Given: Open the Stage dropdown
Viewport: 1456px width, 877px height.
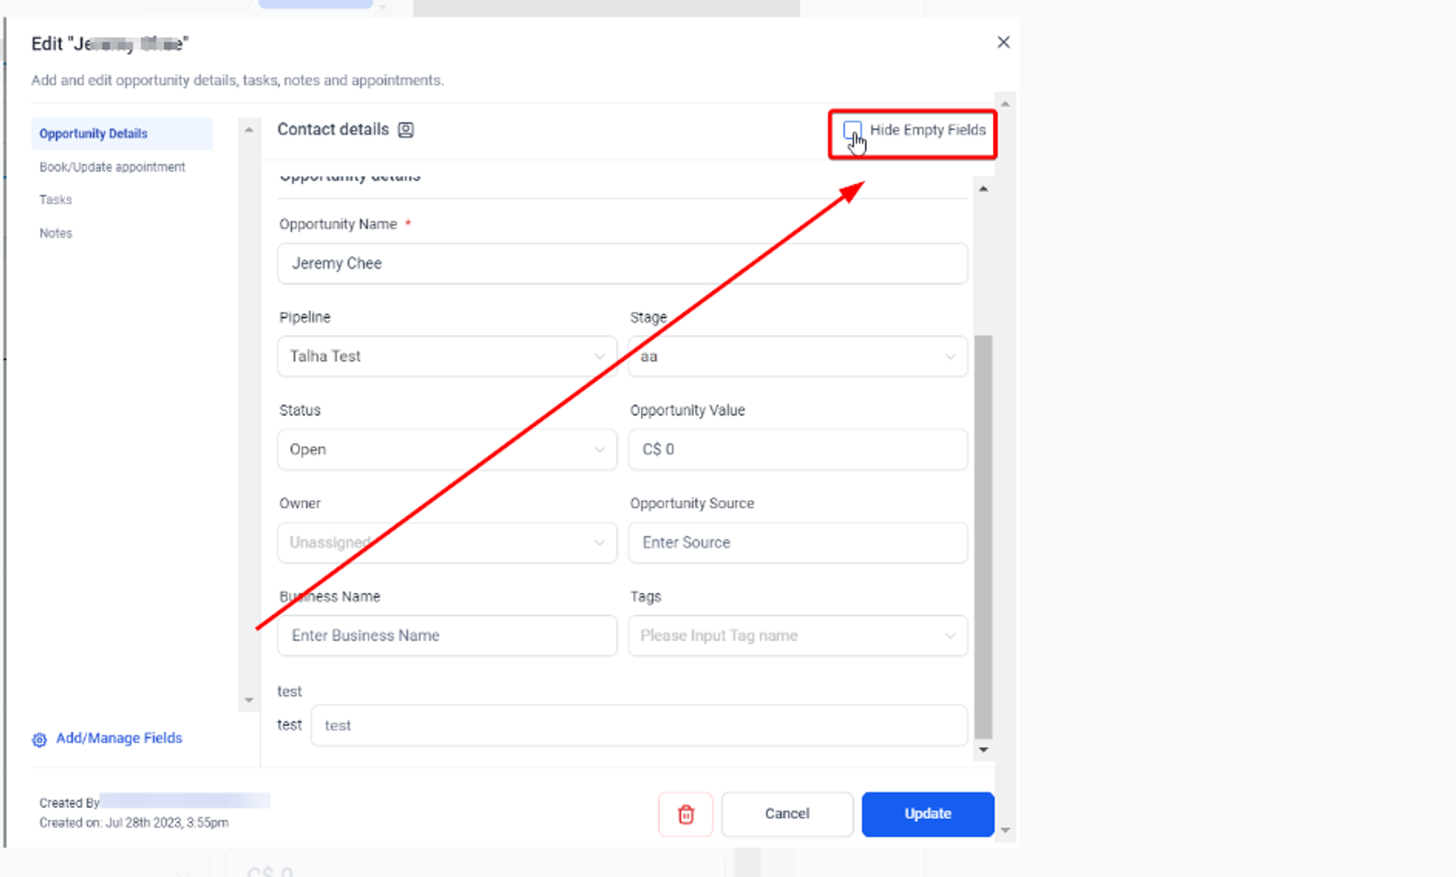Looking at the screenshot, I should pyautogui.click(x=798, y=356).
